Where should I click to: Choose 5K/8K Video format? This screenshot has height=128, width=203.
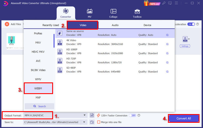coord(38,70)
